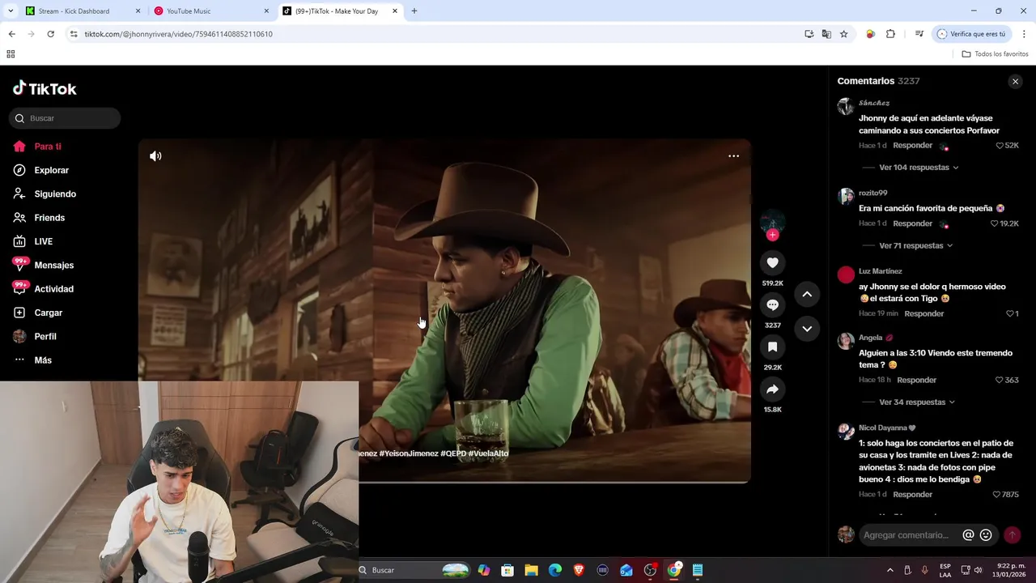Reply to rozito99's comment via Responder

[912, 223]
